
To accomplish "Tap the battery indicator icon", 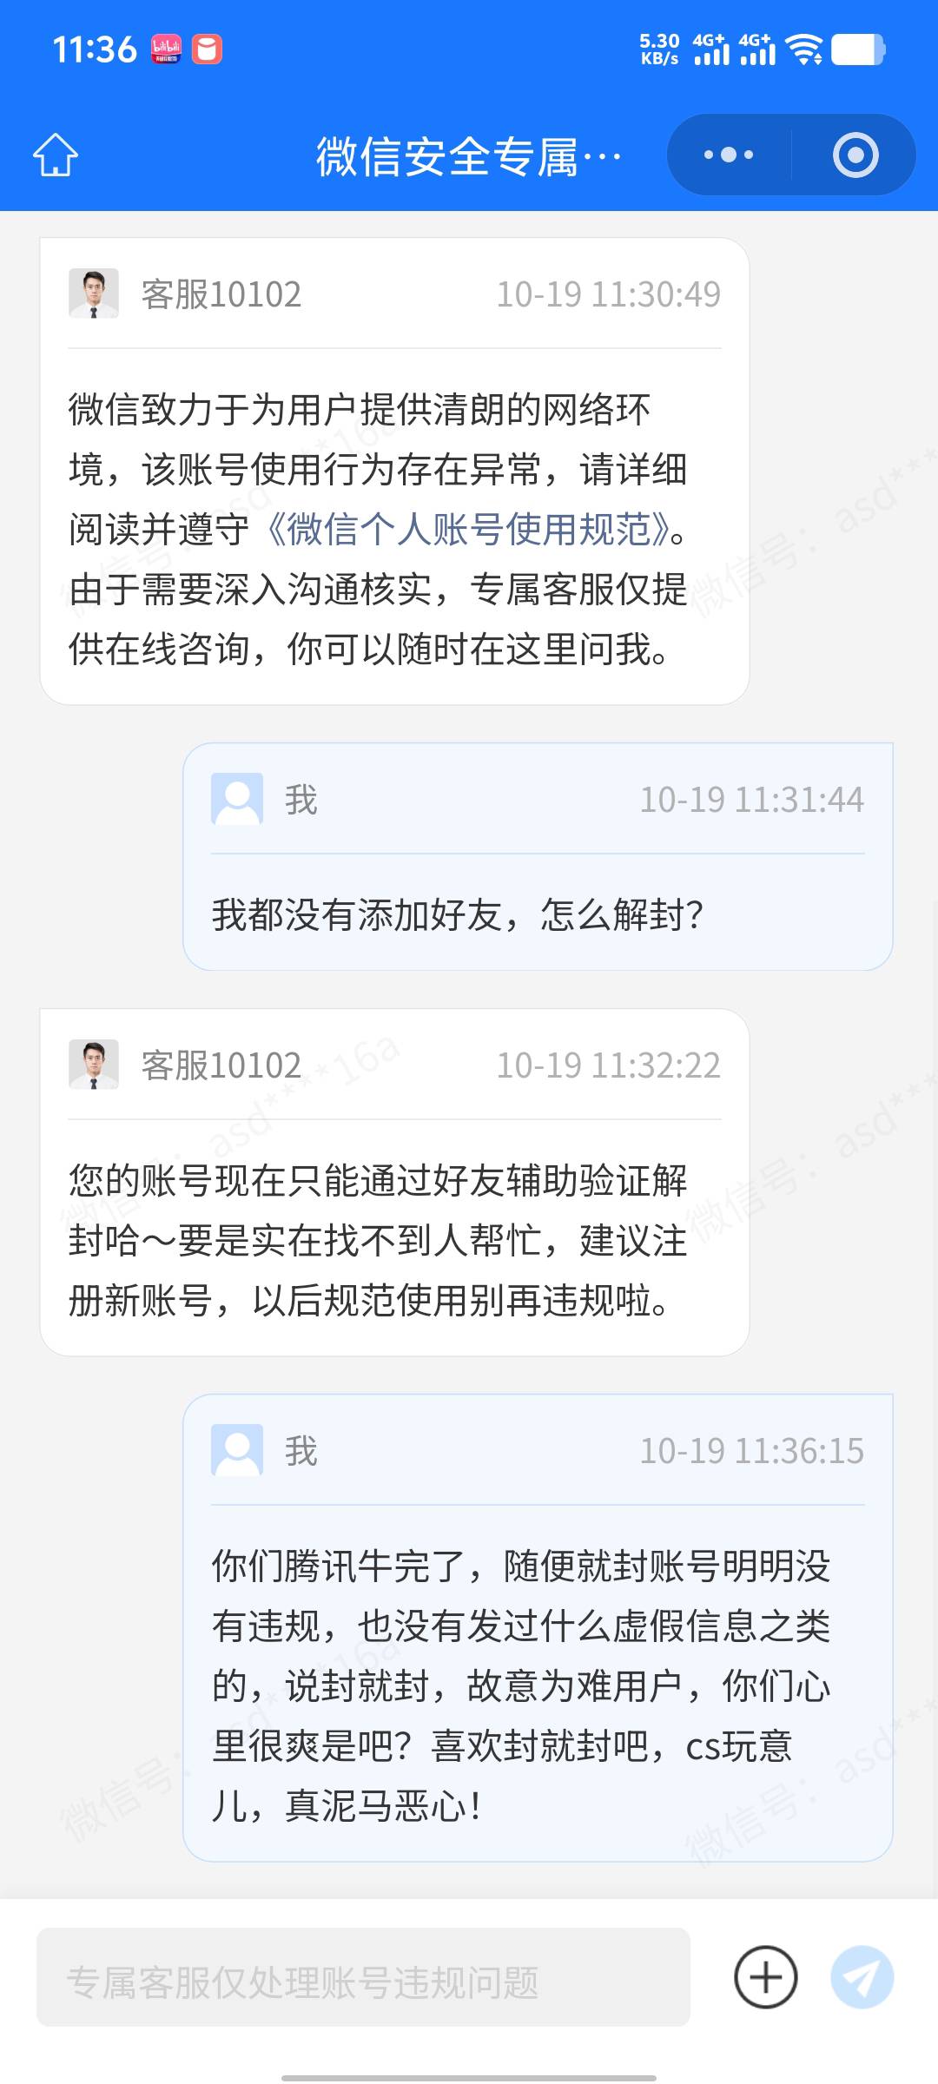I will click(858, 49).
